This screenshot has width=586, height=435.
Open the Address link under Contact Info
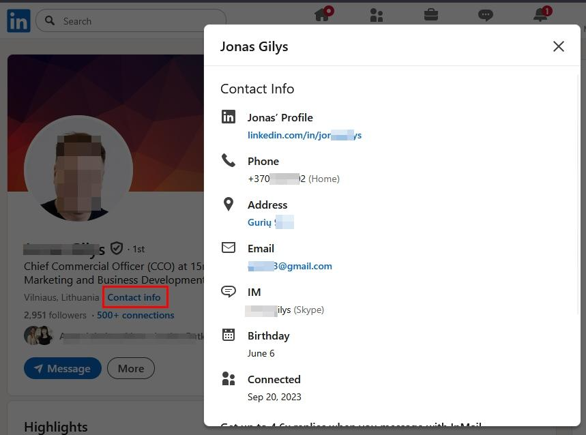coord(270,222)
